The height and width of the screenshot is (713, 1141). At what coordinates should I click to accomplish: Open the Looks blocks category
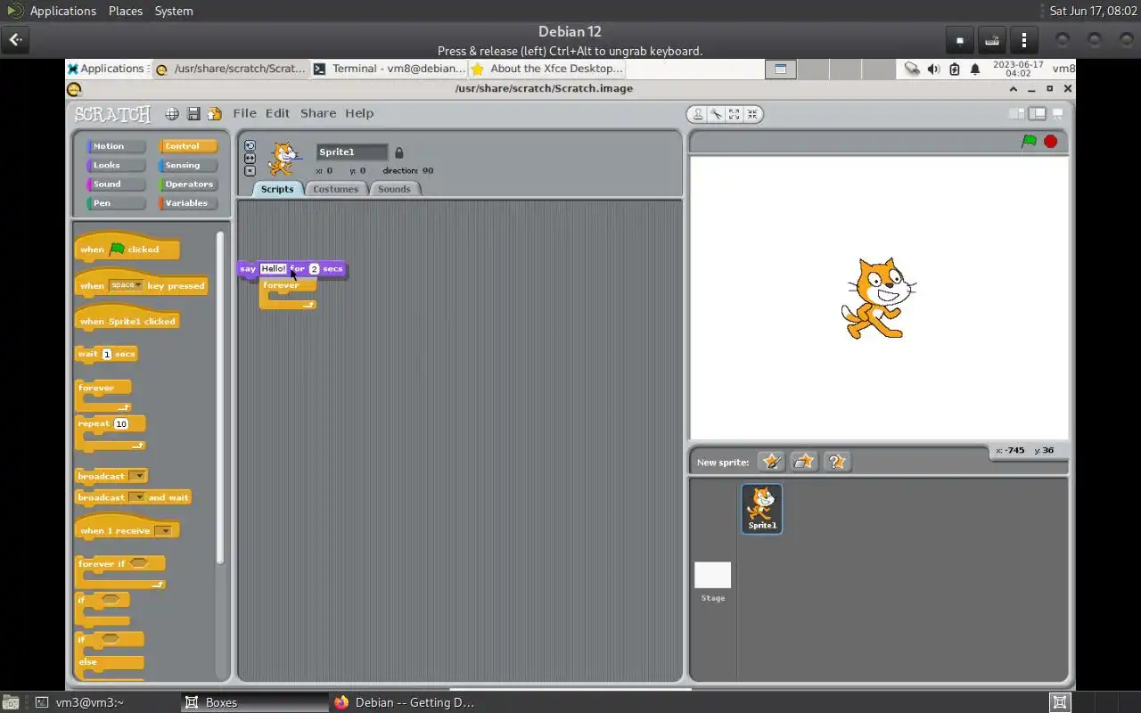[x=115, y=165]
